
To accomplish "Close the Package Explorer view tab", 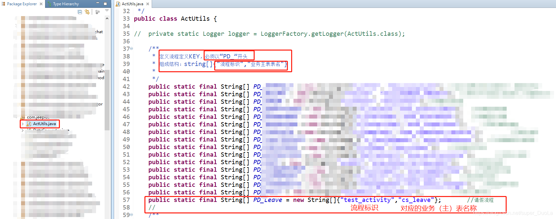I will (x=41, y=4).
